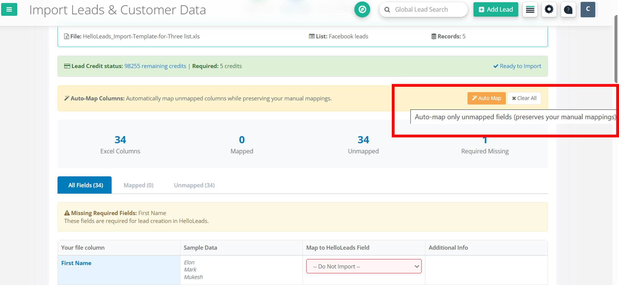The width and height of the screenshot is (619, 285).
Task: Open the list view menu icon
Action: pos(530,10)
